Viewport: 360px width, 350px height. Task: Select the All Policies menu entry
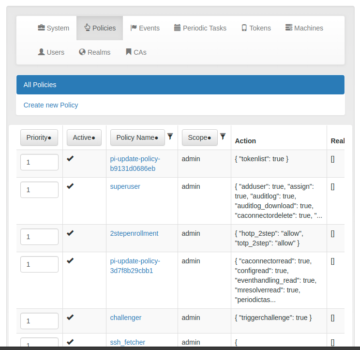tap(40, 85)
